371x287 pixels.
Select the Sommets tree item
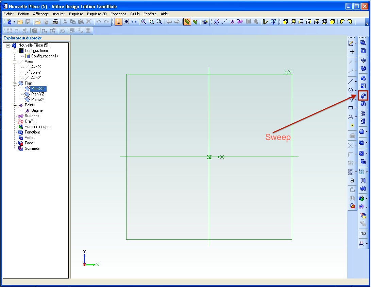(x=32, y=148)
